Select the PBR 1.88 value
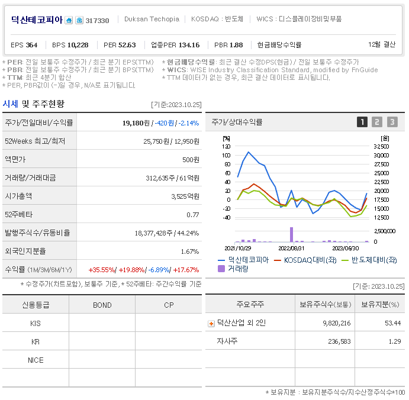Image resolution: width=409 pixels, height=400 pixels. click(x=228, y=45)
